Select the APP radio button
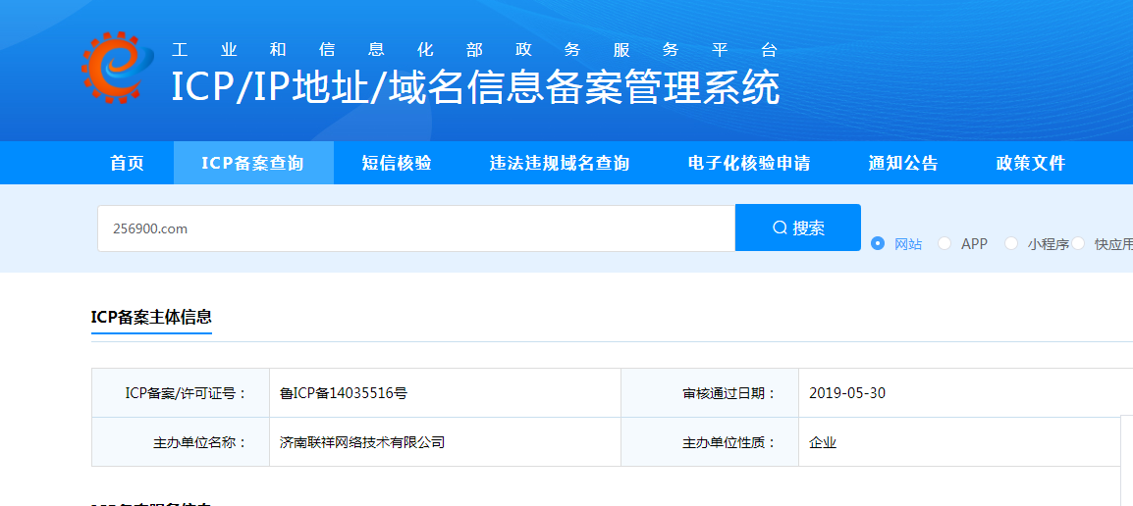Viewport: 1133px width, 506px height. click(944, 243)
